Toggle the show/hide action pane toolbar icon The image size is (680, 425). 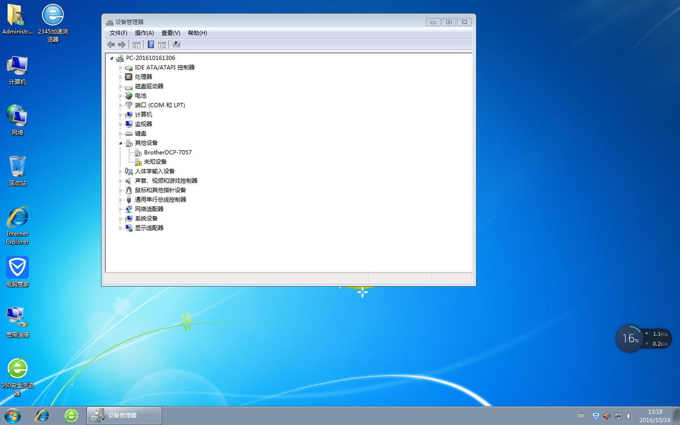point(161,44)
